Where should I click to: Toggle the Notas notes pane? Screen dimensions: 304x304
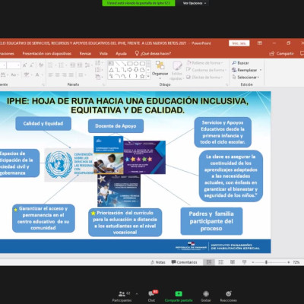click(x=158, y=262)
